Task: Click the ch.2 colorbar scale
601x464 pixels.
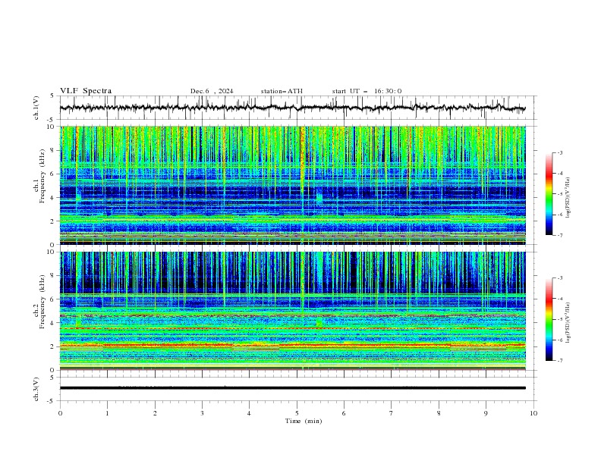Action: pos(549,319)
